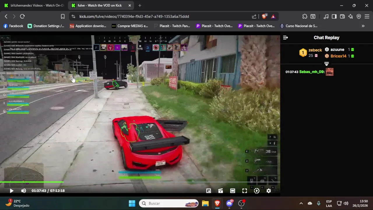Open video quality settings gear
This screenshot has height=210, width=373.
tap(269, 191)
